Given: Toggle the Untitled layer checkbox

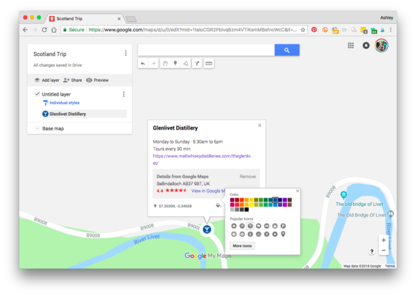Looking at the screenshot, I should (x=37, y=94).
